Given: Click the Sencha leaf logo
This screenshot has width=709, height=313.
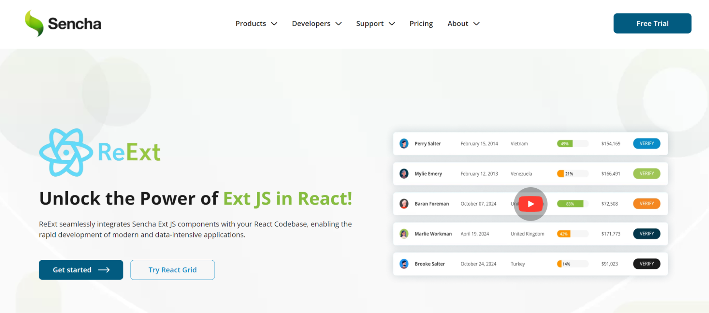Looking at the screenshot, I should coord(34,23).
